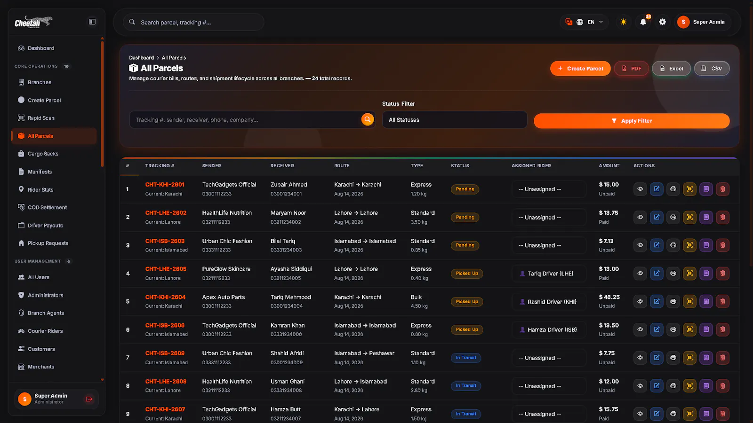Export parcels to Excel

point(672,69)
